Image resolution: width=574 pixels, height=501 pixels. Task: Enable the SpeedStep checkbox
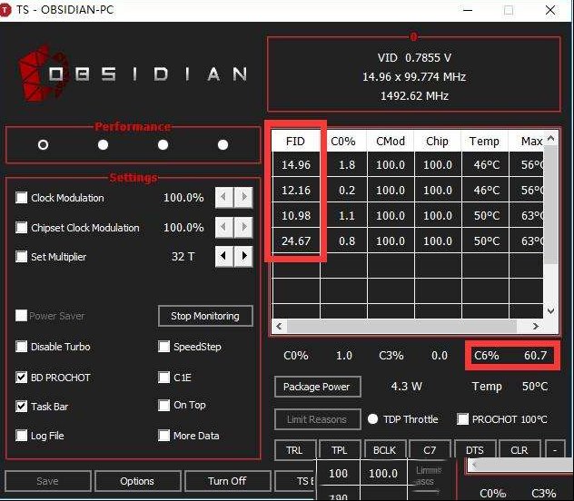[x=163, y=347]
